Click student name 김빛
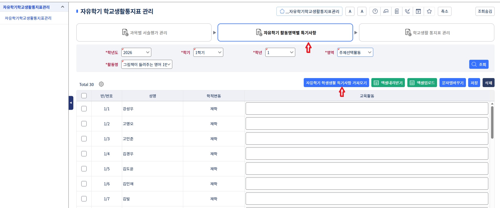Image resolution: width=500 pixels, height=208 pixels. [x=126, y=199]
